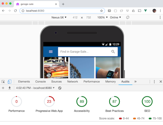Open the Dropbox extension icon
The width and height of the screenshot is (163, 125).
coord(127,11)
